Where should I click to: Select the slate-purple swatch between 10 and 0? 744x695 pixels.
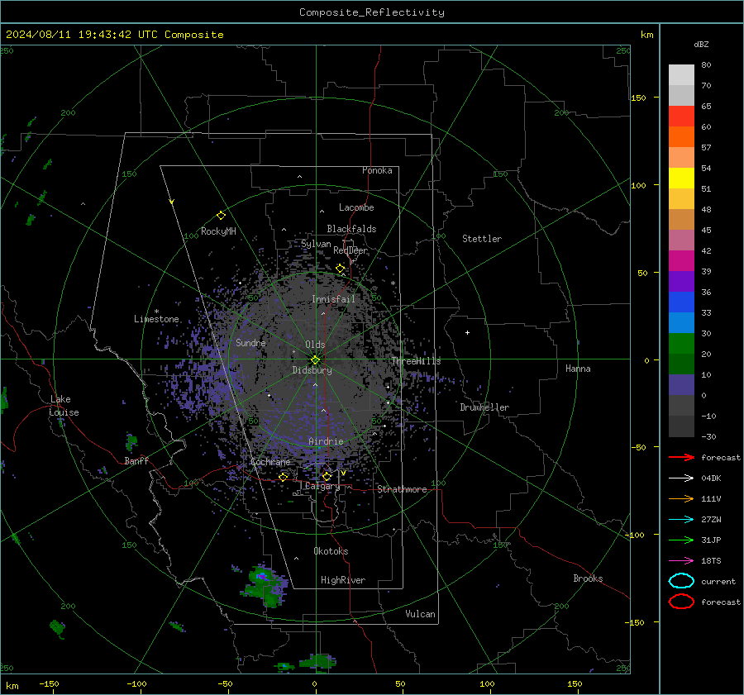pyautogui.click(x=681, y=384)
